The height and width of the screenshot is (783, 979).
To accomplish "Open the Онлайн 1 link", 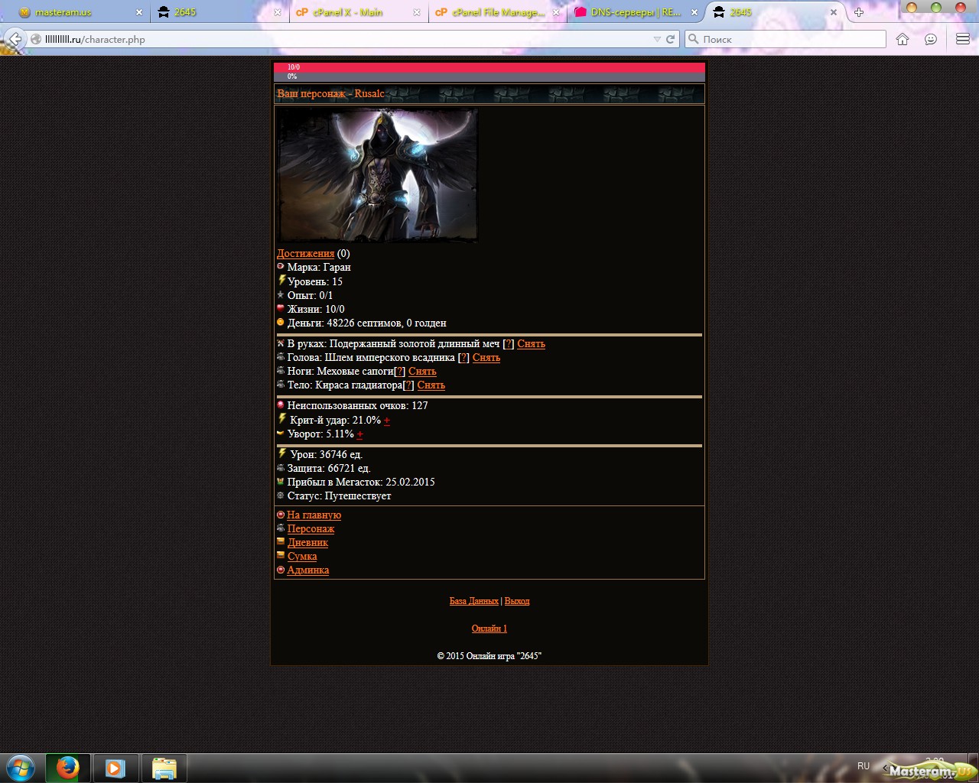I will 489,629.
